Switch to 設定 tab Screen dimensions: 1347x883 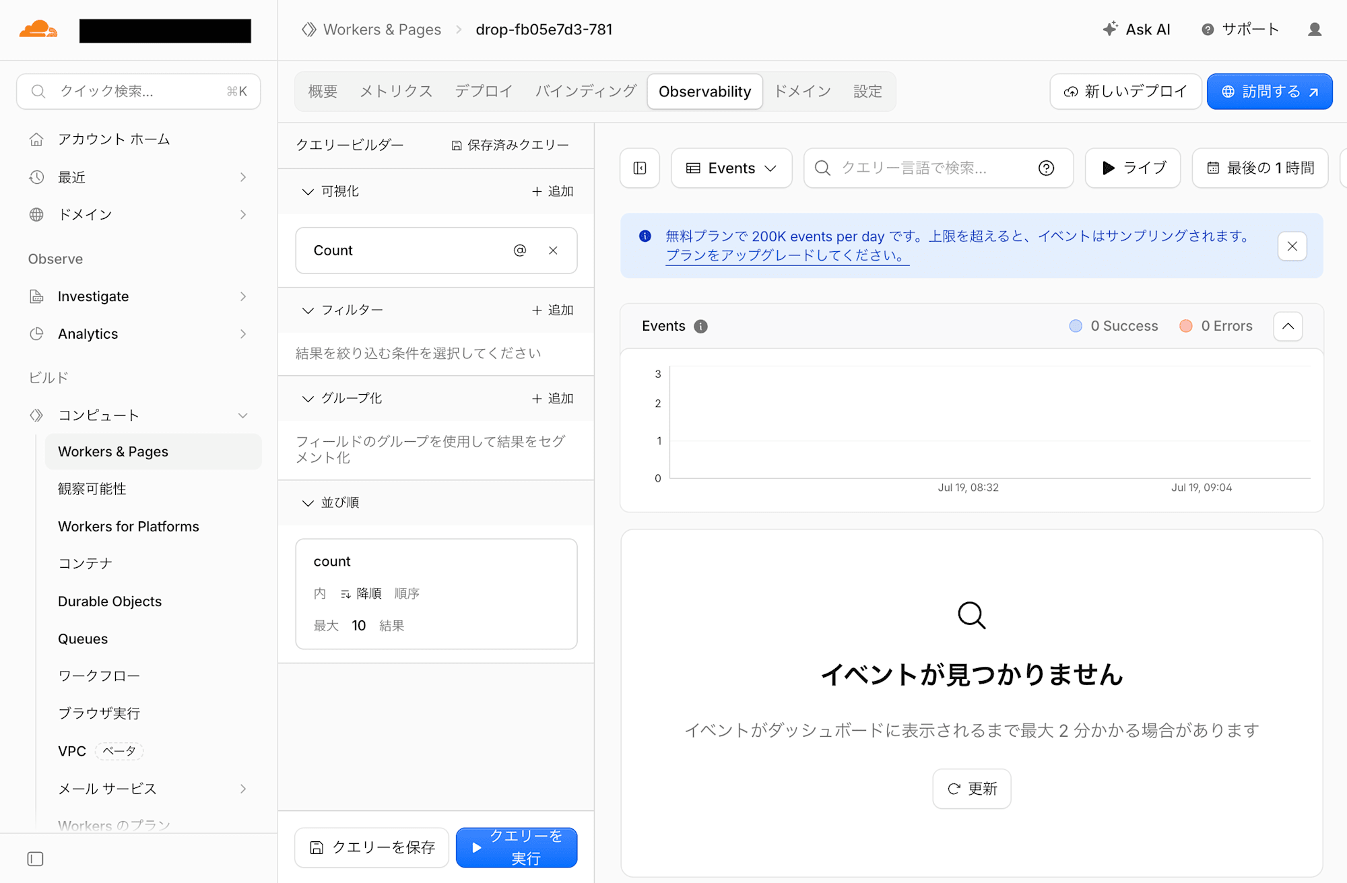click(x=867, y=92)
